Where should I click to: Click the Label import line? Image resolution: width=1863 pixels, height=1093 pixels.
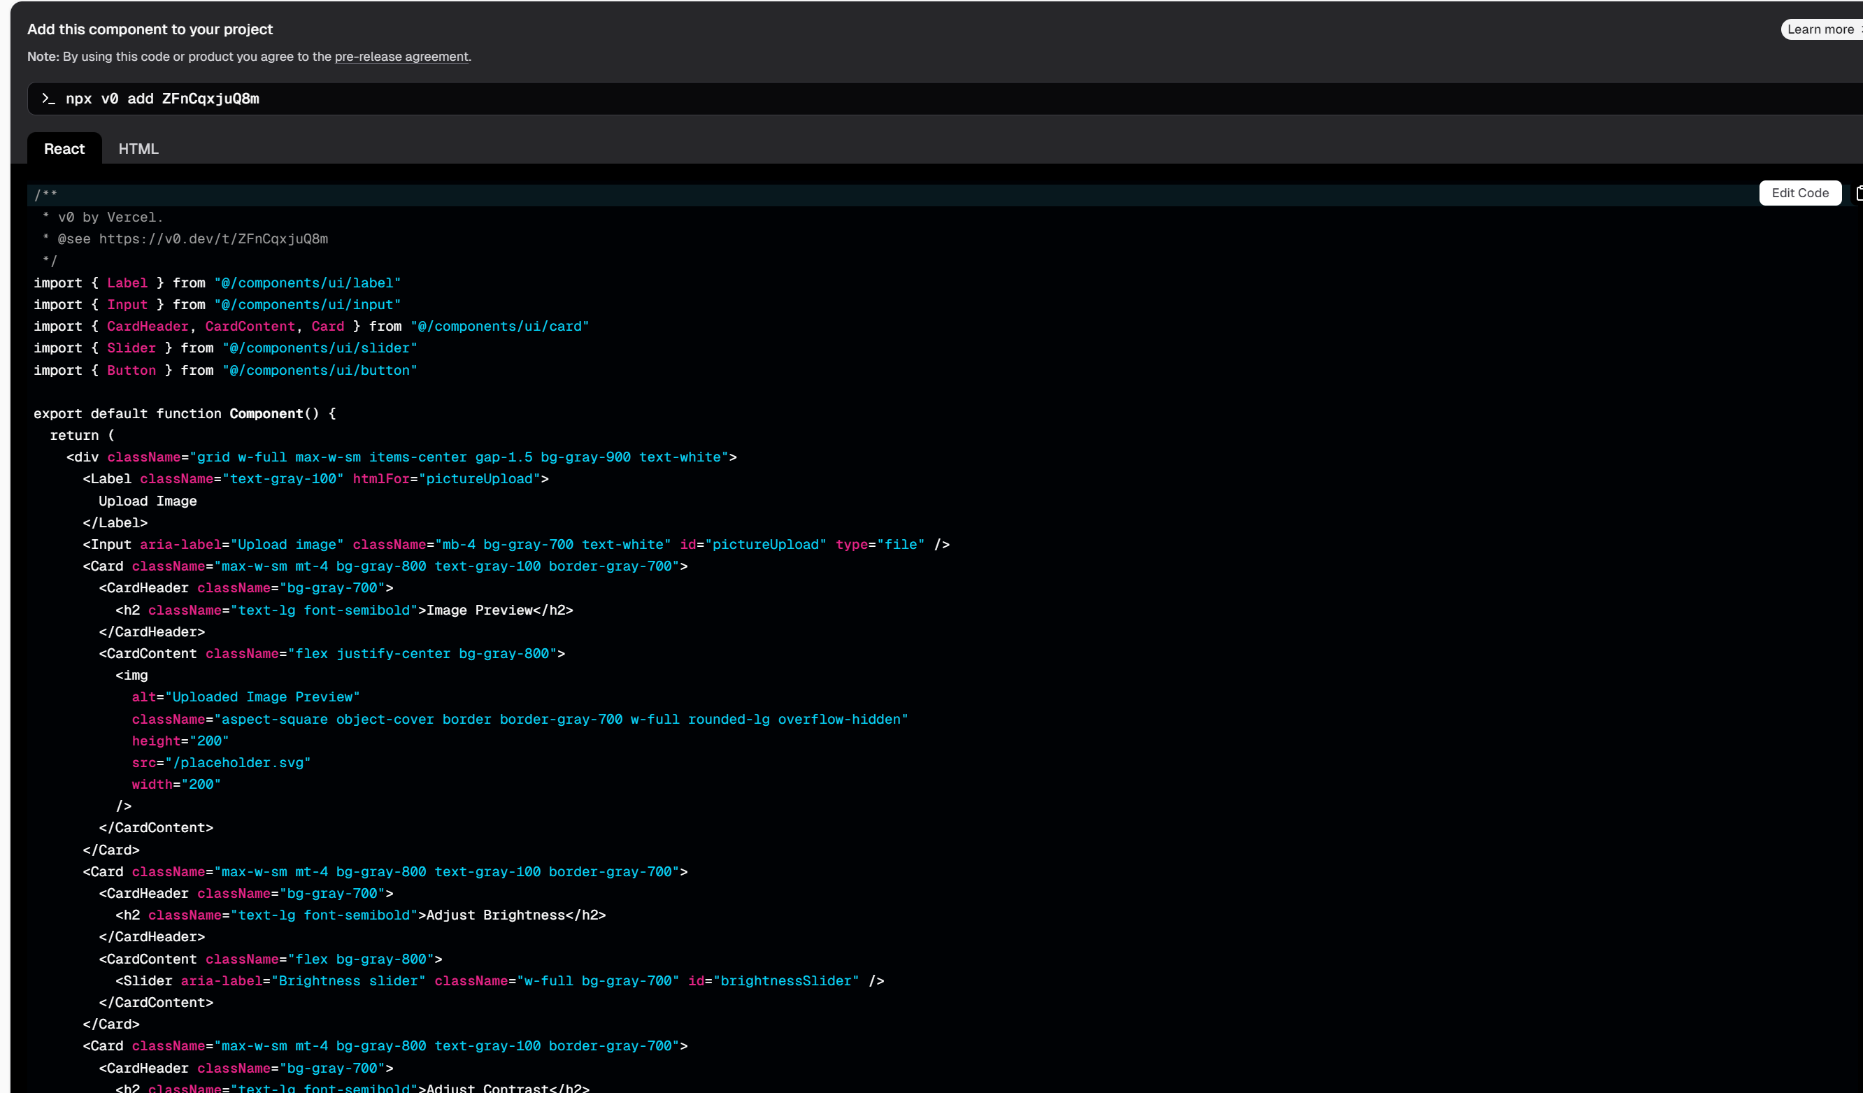[217, 283]
